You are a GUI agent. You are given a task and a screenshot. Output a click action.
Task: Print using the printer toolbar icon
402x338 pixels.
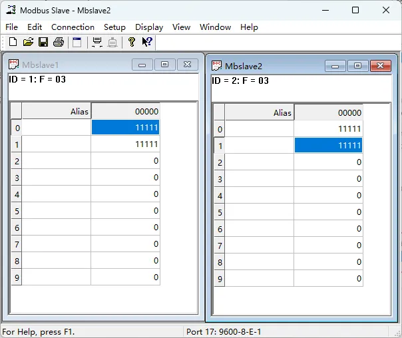pos(59,42)
